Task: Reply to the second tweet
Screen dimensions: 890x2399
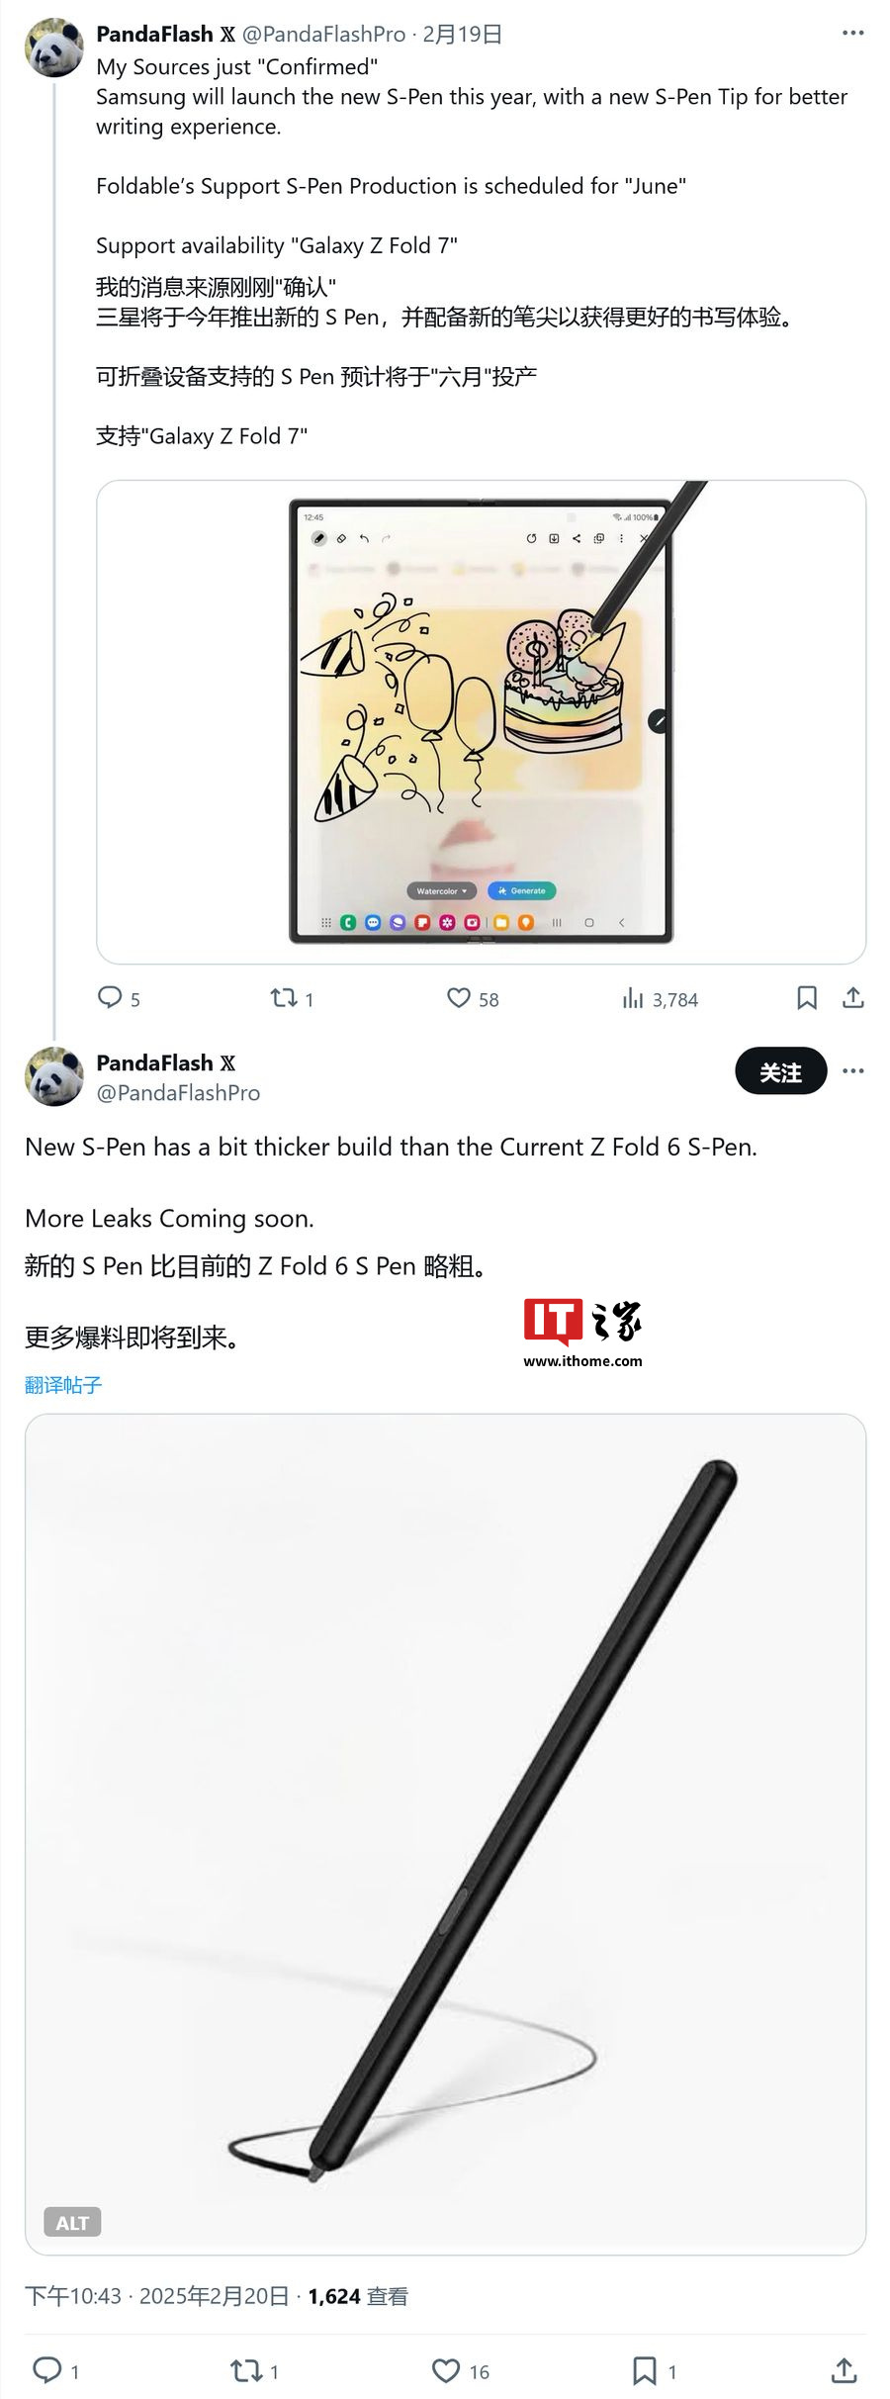Action: point(56,2370)
